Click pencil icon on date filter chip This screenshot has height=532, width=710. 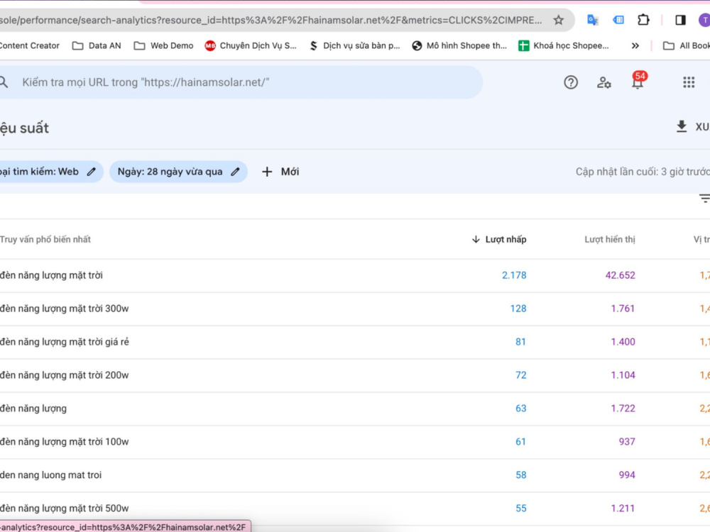235,172
